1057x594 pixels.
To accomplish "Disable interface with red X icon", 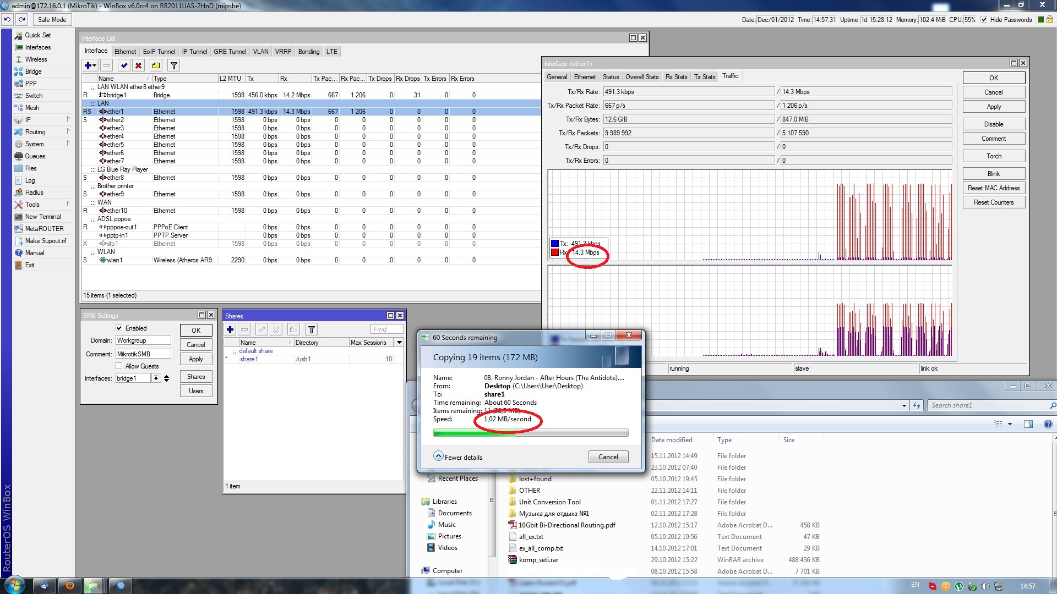I will (x=139, y=65).
